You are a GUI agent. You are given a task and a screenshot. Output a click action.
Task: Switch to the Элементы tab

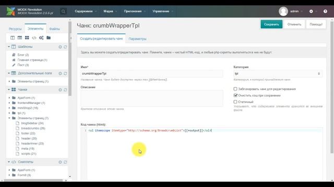tap(35, 29)
